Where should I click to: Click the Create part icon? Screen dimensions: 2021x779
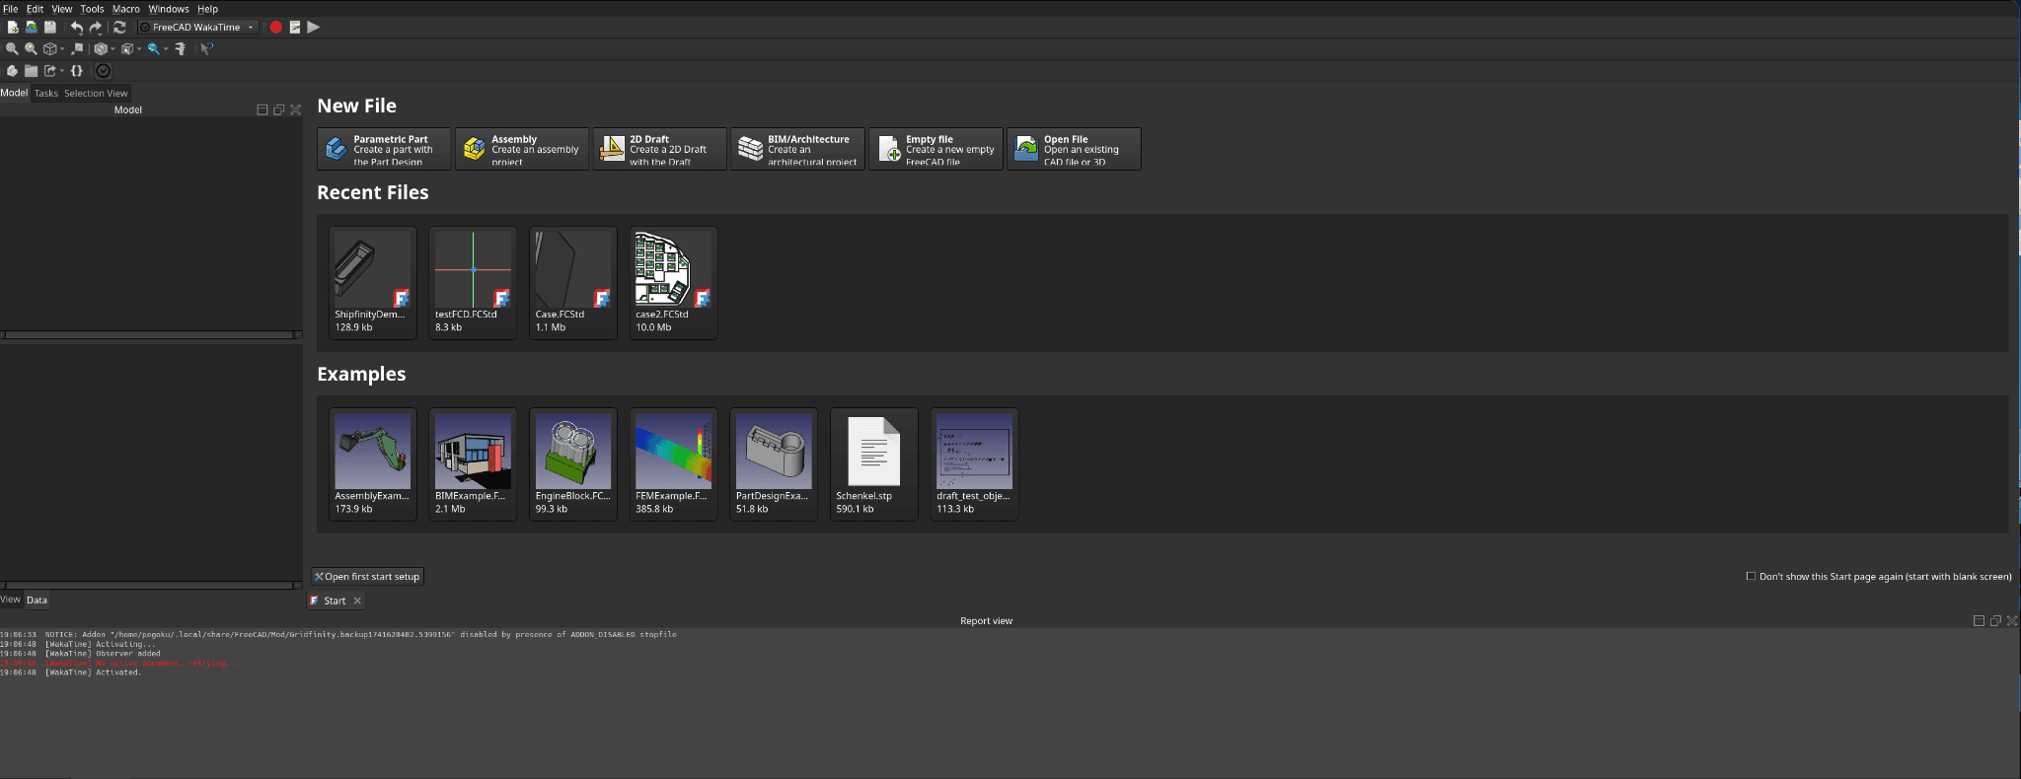(12, 71)
